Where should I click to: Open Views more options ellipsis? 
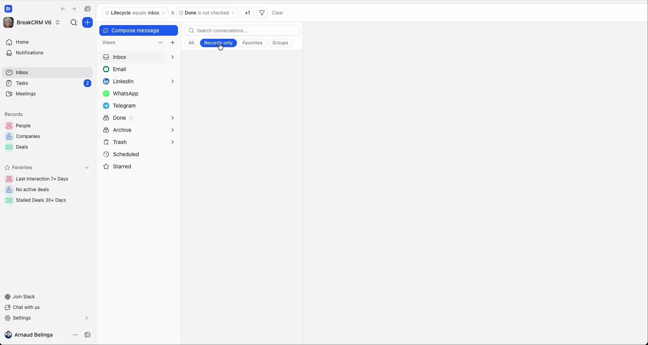[x=160, y=42]
